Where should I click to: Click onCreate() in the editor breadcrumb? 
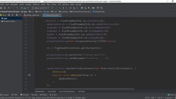tap(52, 92)
